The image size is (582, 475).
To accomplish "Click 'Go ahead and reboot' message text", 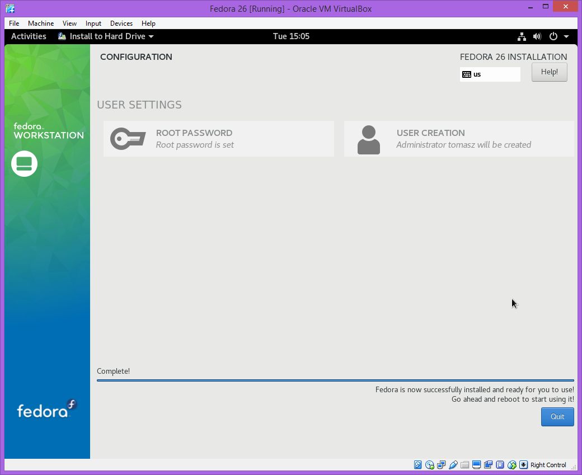I will pos(513,399).
